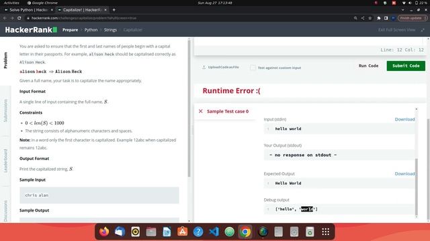Click the address bar URL field
Viewport: 430px width, 241px height.
click(189, 18)
